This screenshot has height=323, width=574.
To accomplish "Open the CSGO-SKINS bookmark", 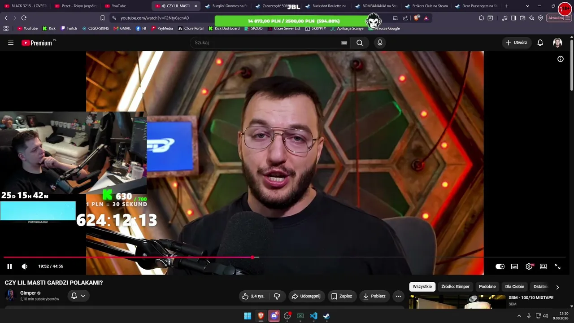I will (x=96, y=28).
